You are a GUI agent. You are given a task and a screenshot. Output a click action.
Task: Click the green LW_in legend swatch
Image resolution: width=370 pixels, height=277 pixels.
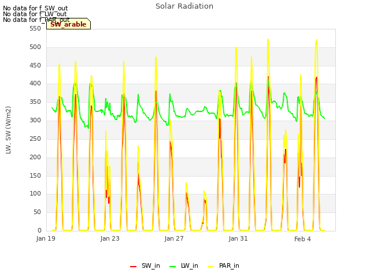click(173, 267)
